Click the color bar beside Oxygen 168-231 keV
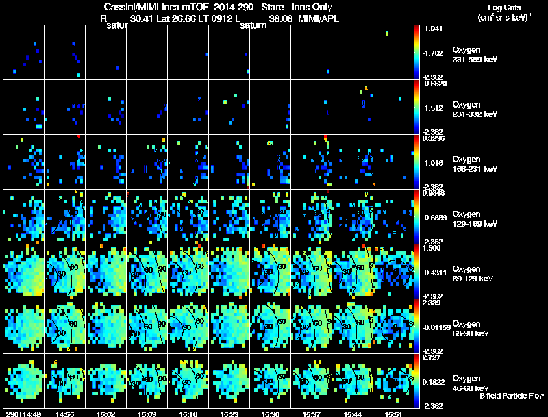 coord(416,162)
